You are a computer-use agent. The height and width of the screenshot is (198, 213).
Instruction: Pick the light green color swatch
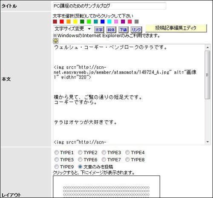pos(89,22)
